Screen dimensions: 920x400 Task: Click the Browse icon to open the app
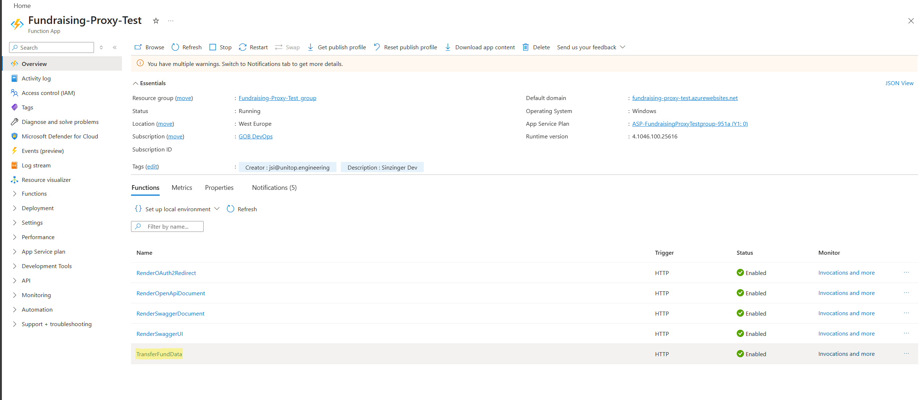[x=138, y=47]
